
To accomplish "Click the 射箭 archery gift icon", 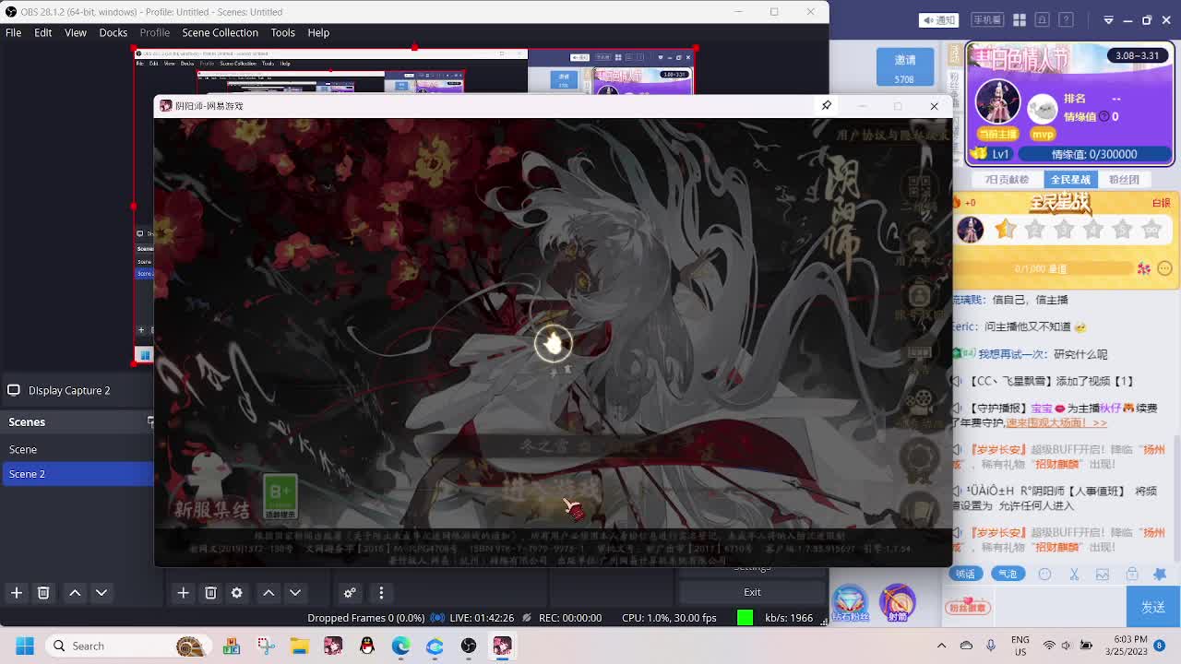I will tap(897, 604).
